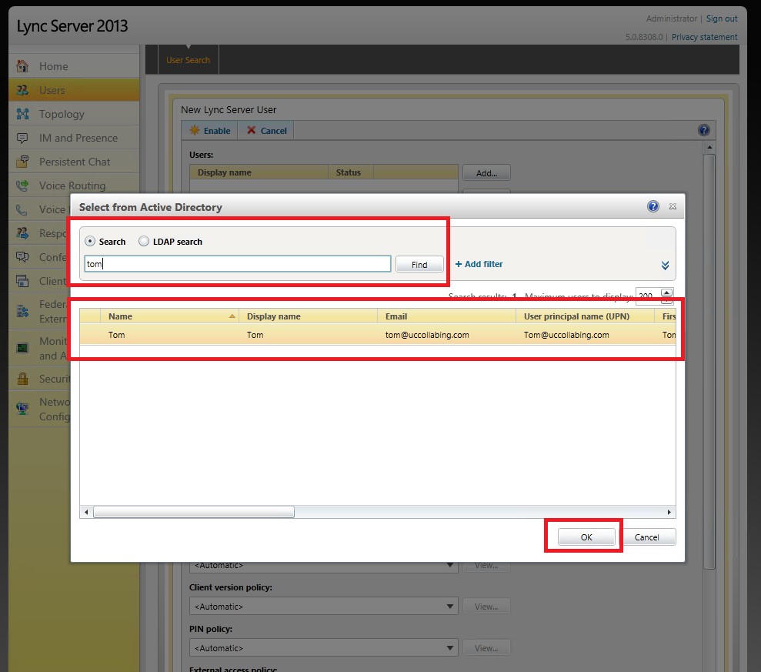Click the Persistent Chat icon

22,162
